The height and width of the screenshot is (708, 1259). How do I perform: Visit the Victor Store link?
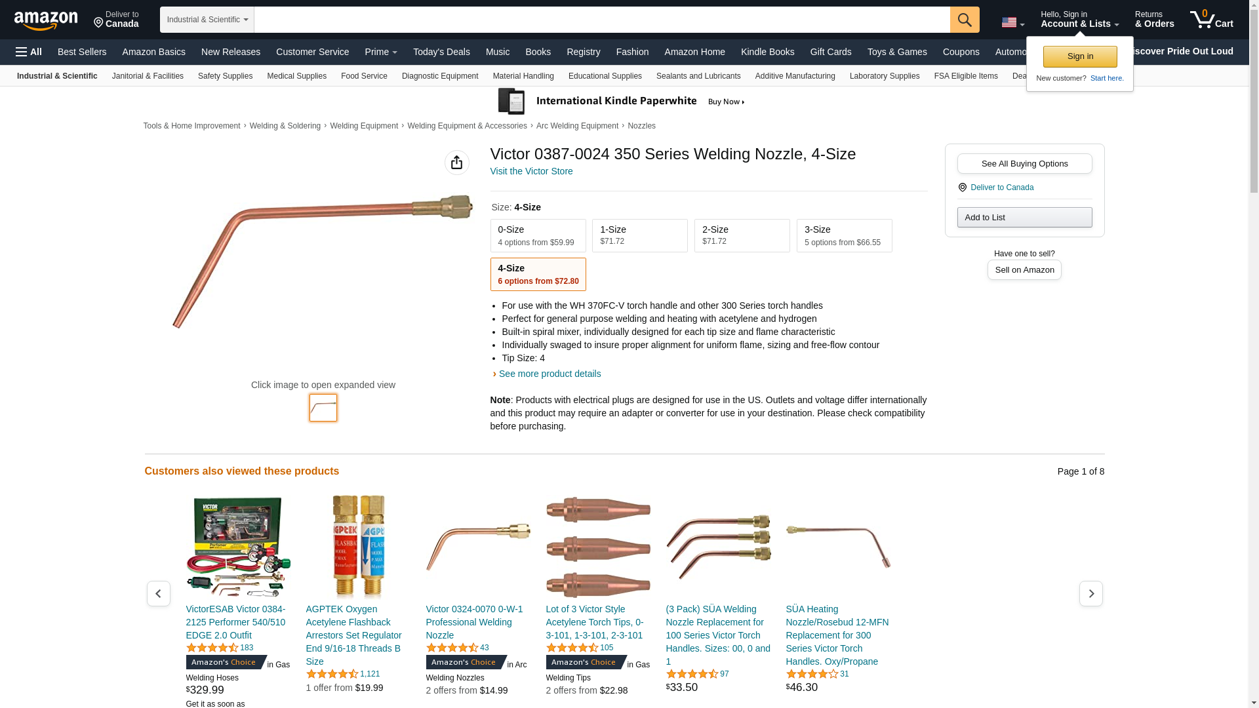531,171
